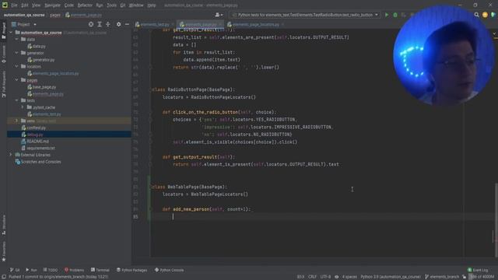Collapse the locators folder
498x280 pixels.
pos(17,66)
